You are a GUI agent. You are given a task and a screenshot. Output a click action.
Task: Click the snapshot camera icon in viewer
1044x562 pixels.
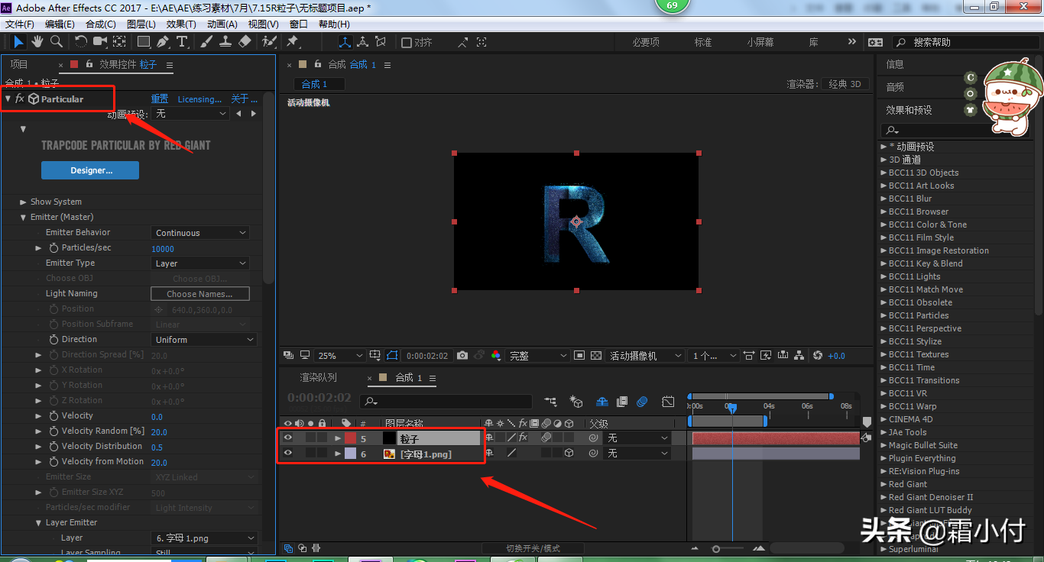[462, 356]
